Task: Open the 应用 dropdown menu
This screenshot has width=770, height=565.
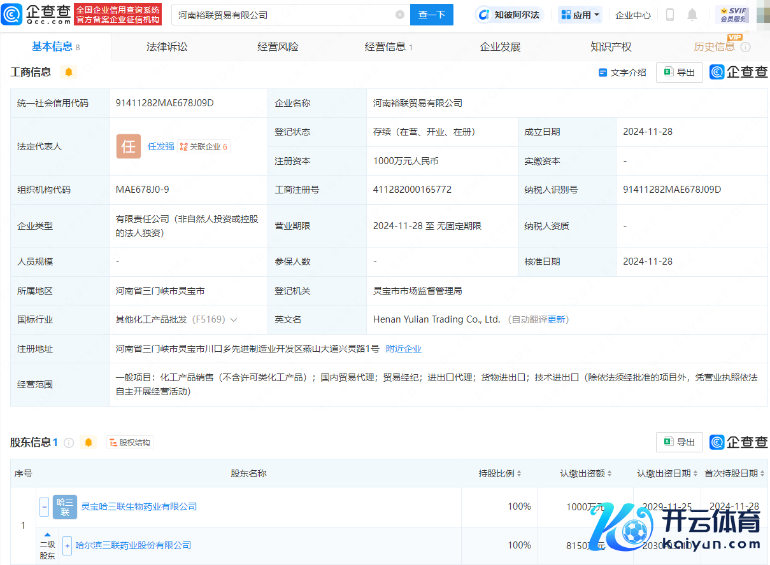Action: [580, 15]
